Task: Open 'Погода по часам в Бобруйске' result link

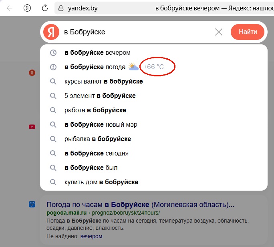Action: point(140,205)
